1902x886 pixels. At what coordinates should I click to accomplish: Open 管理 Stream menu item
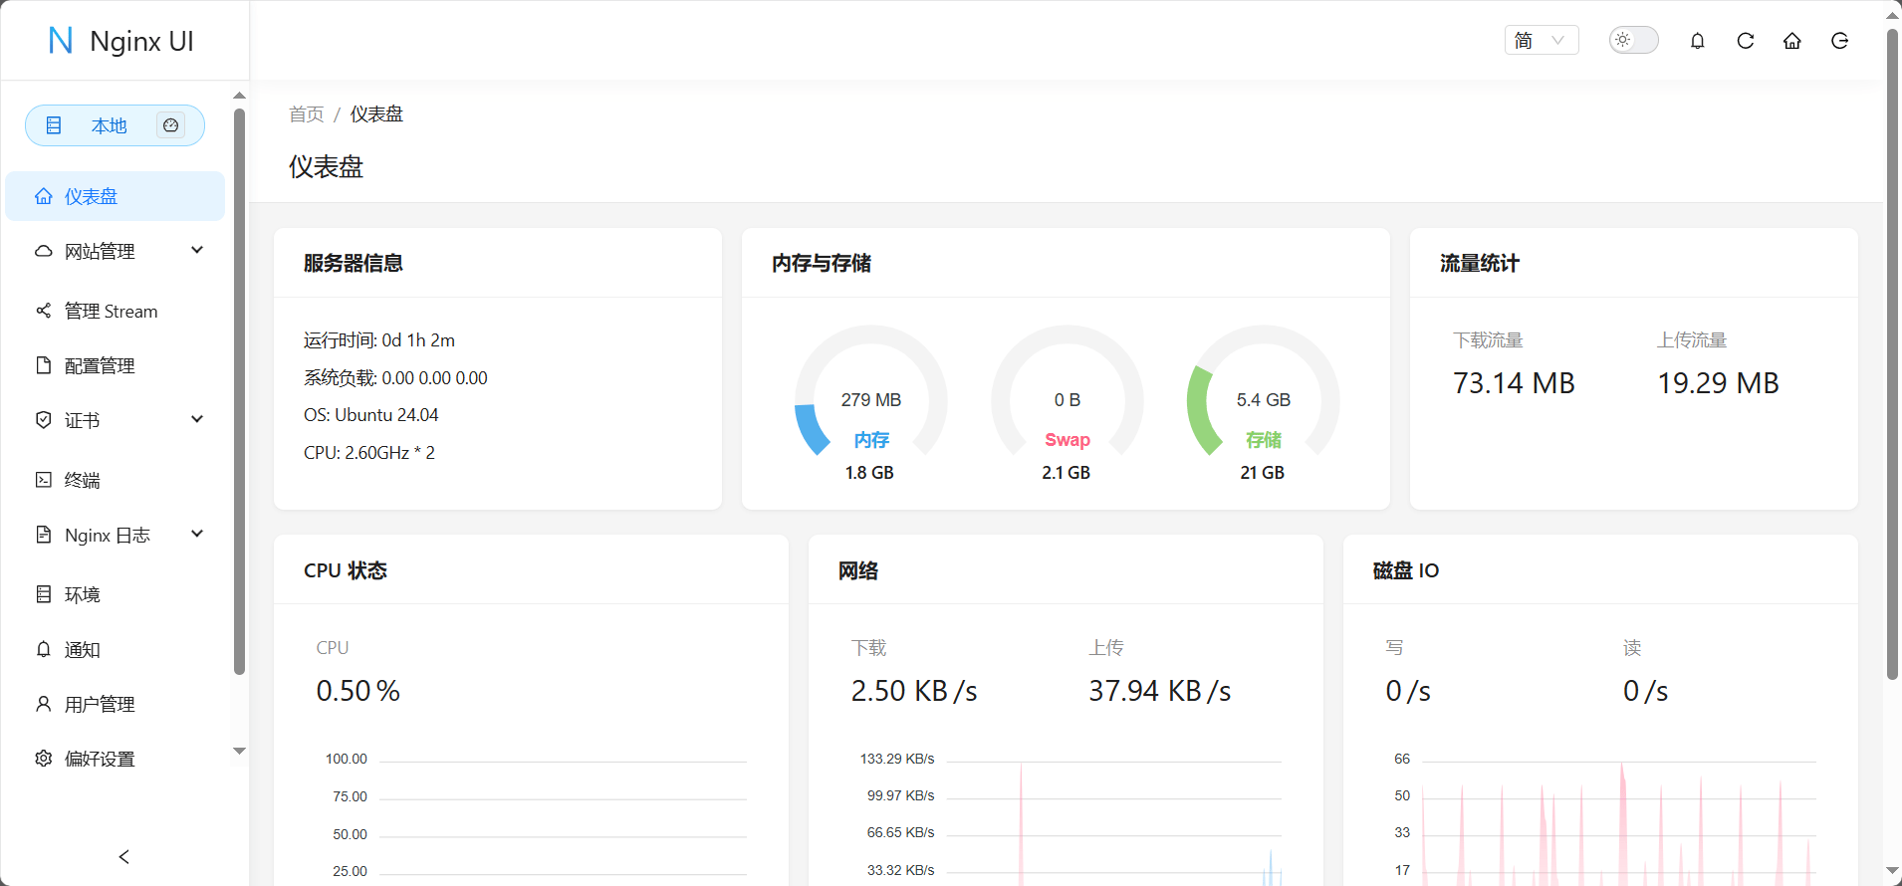[x=111, y=312]
